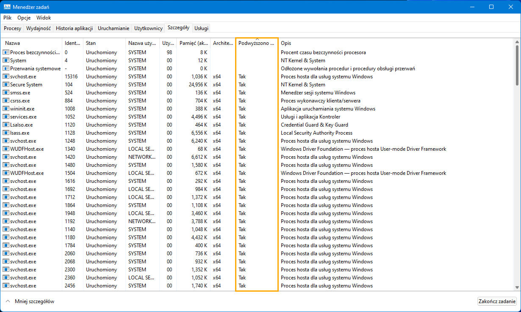Click the 98 CPU value cell
This screenshot has width=521, height=312.
coord(169,52)
